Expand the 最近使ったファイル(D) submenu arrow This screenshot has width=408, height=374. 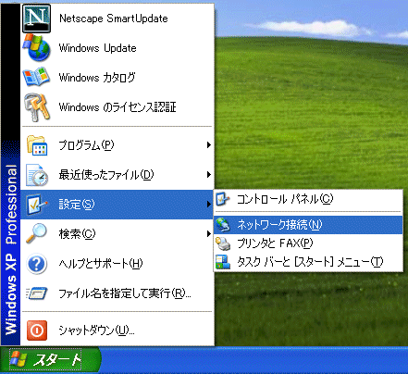[x=209, y=175]
